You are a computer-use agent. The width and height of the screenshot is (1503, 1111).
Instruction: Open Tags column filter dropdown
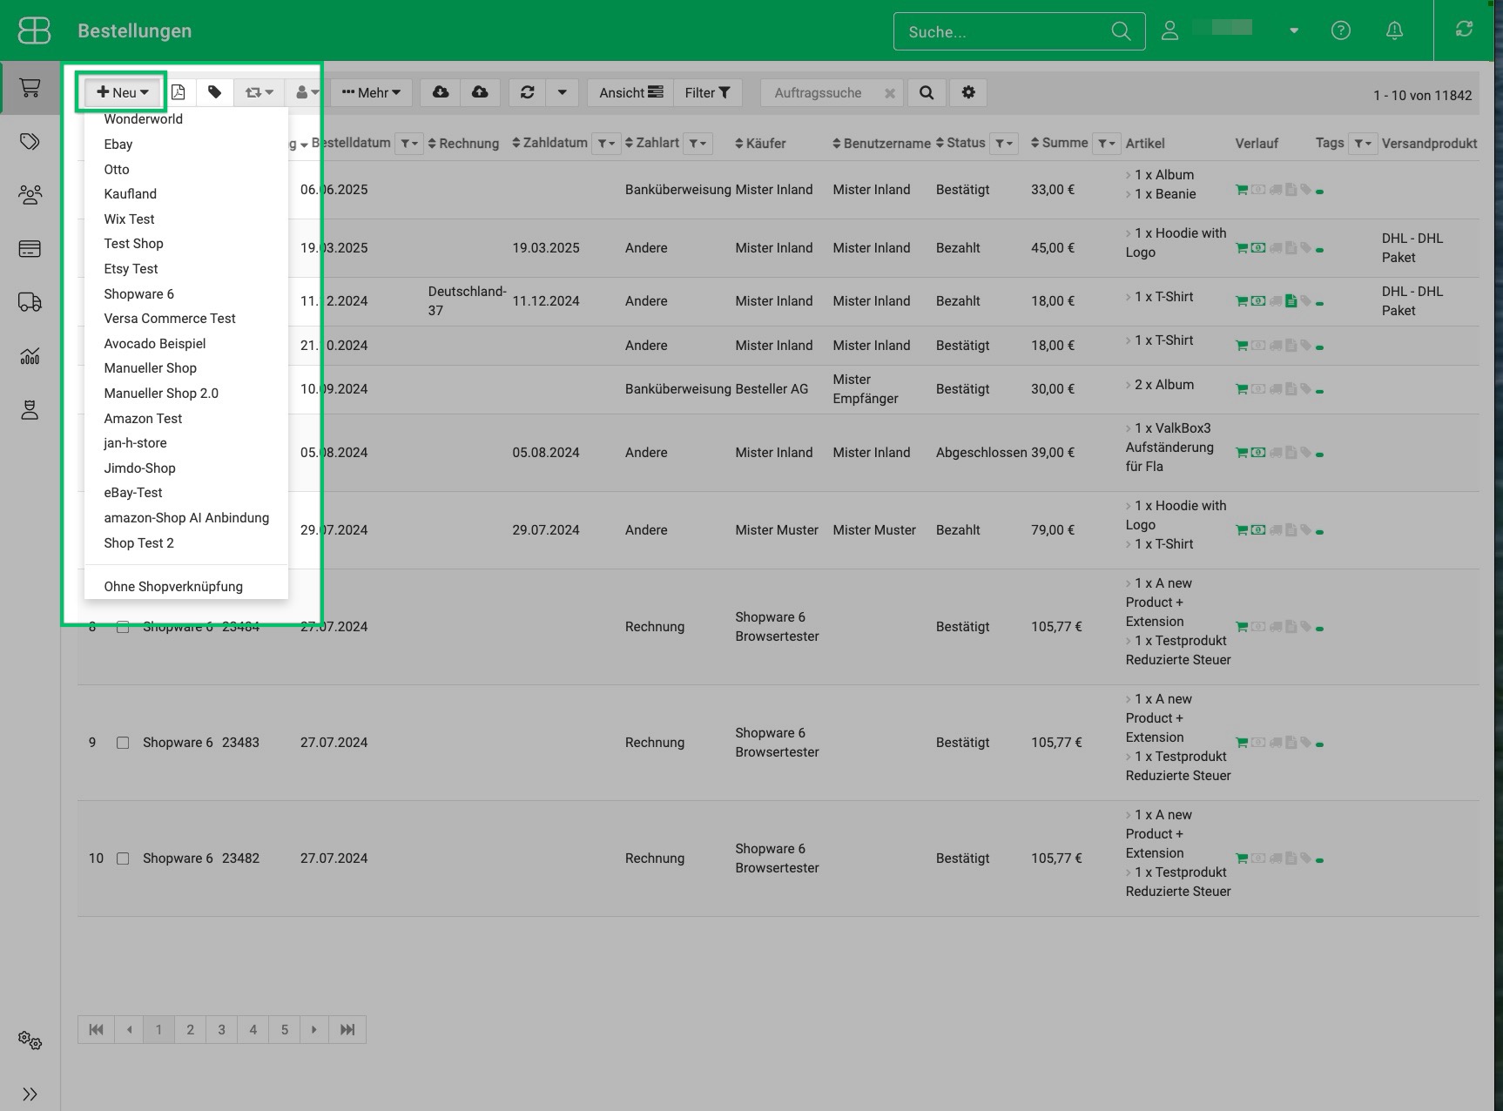click(x=1362, y=143)
